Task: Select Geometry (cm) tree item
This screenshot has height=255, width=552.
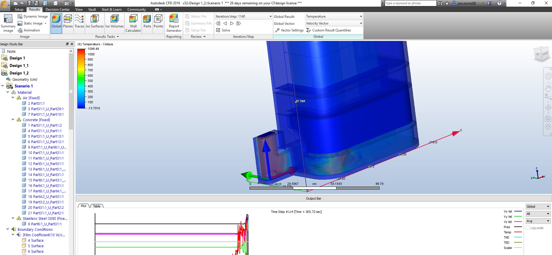Action: pos(25,79)
